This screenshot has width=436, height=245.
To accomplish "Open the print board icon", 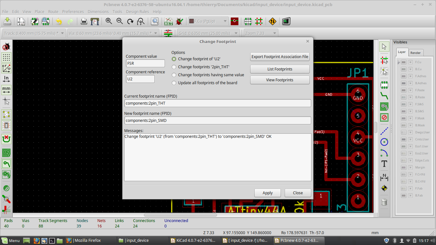I will tap(84, 21).
